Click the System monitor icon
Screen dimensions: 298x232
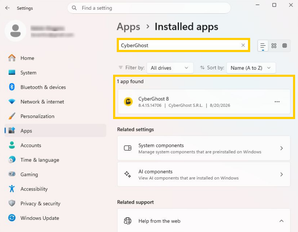(x=12, y=72)
